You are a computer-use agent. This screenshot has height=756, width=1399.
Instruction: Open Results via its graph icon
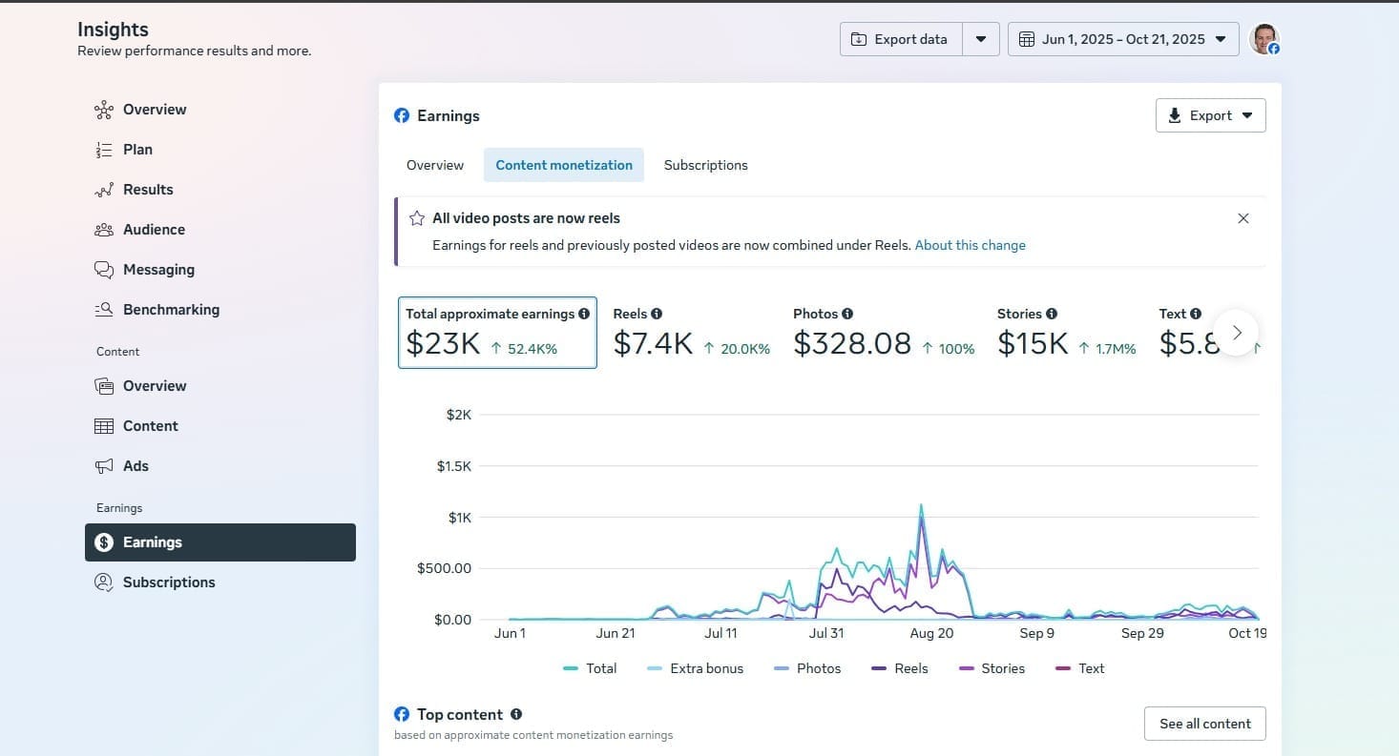pos(104,190)
